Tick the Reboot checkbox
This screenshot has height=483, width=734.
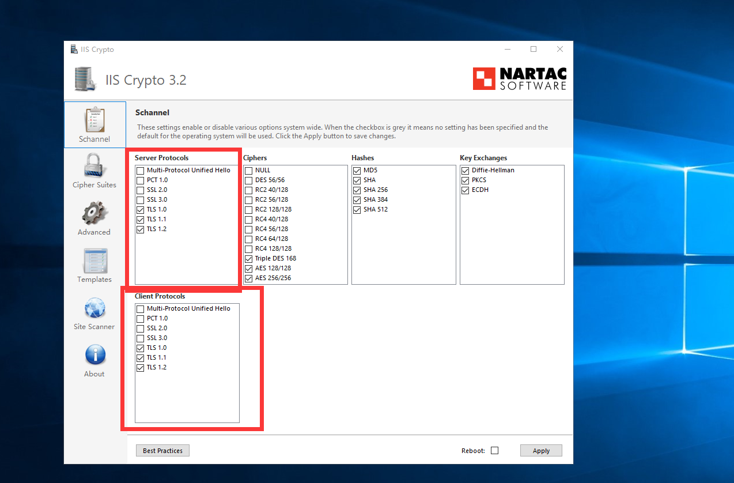click(494, 451)
